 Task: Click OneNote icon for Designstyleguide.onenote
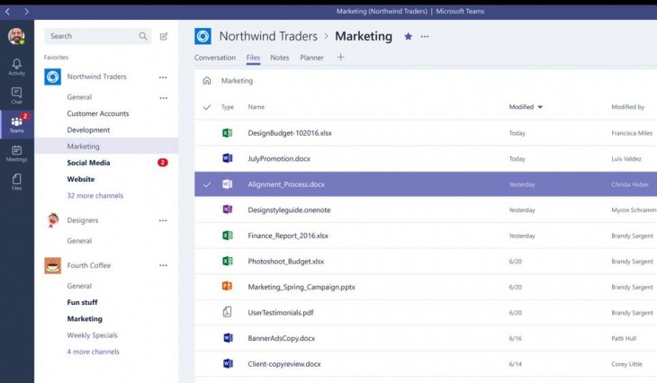click(x=227, y=209)
